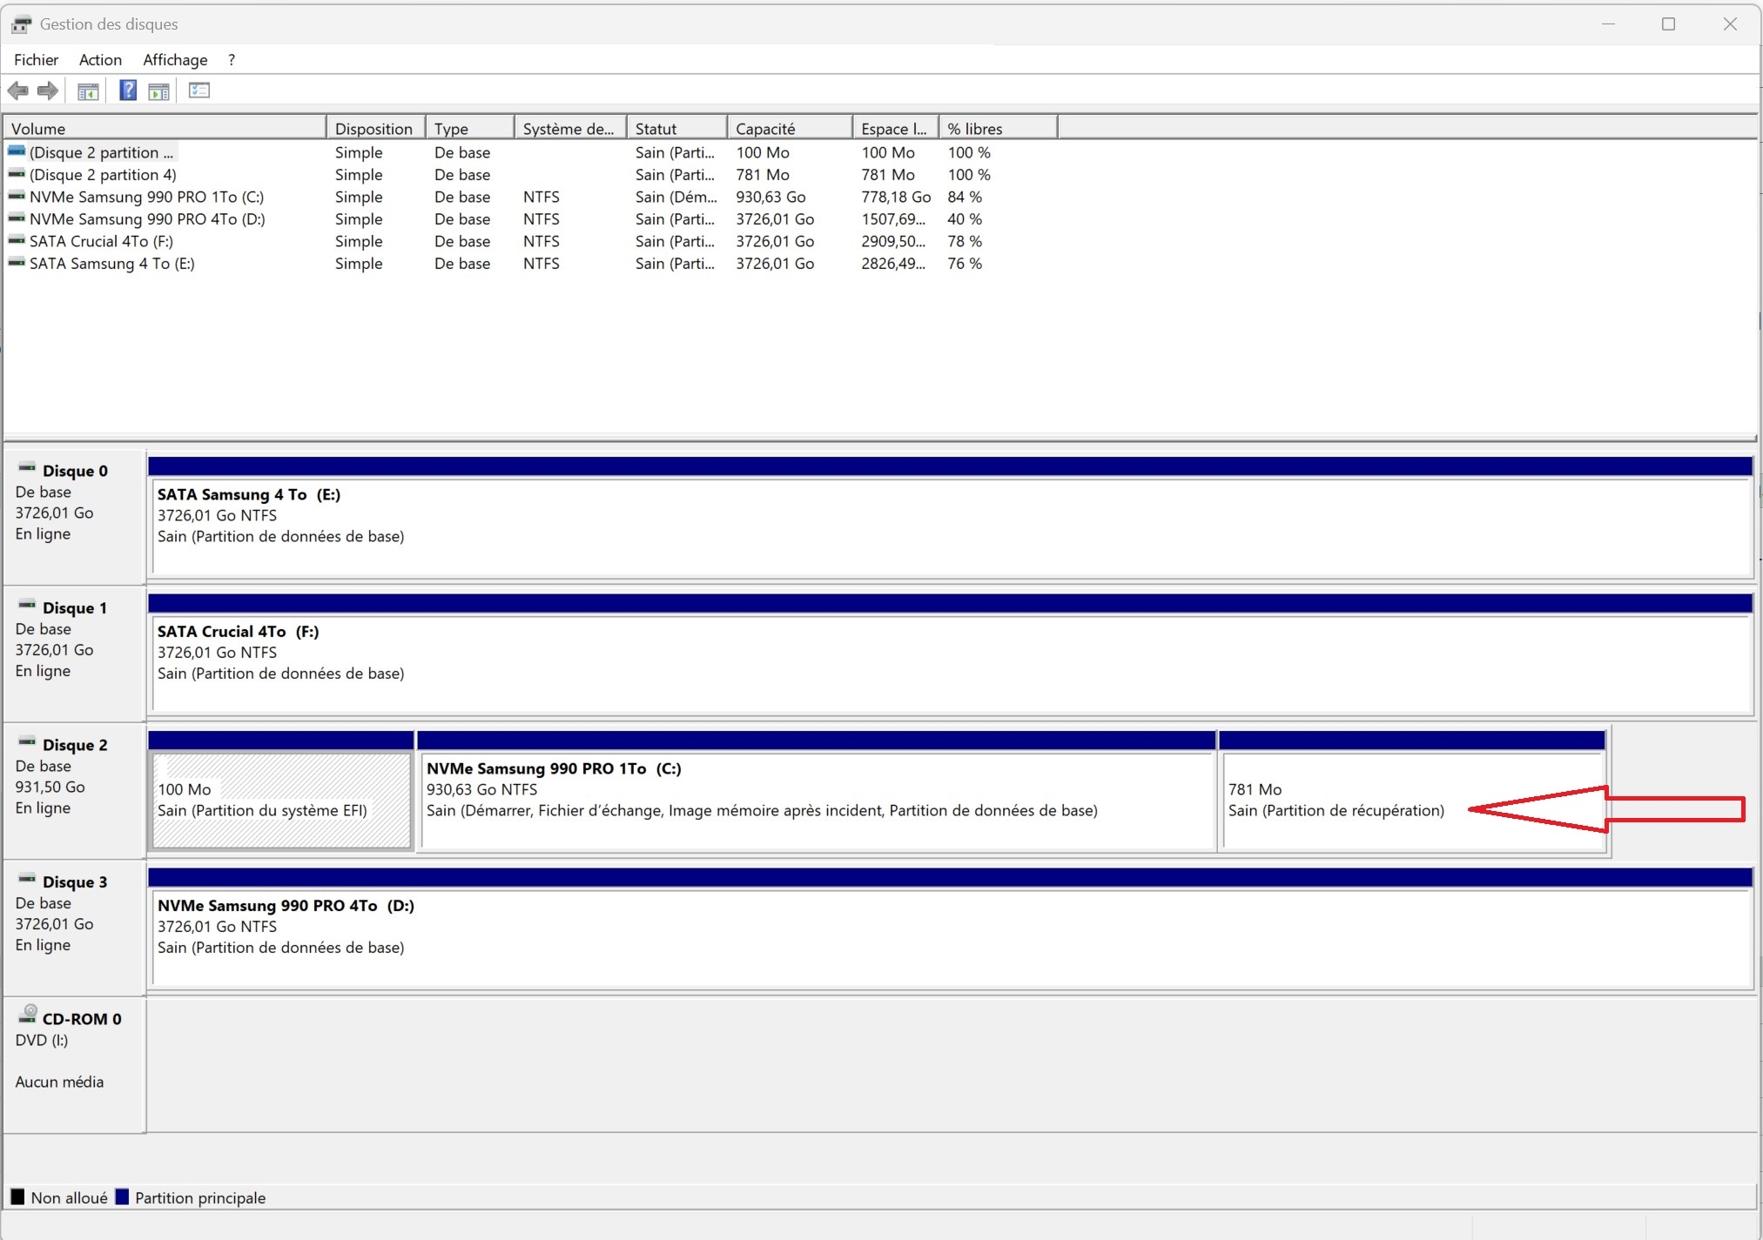Toggle the action pane toolbar icon

(158, 90)
